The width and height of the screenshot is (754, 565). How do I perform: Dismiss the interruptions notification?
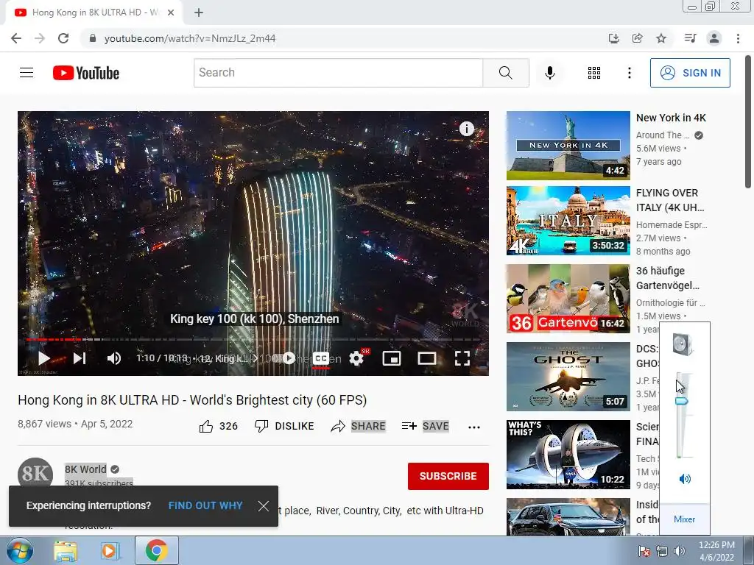point(263,505)
